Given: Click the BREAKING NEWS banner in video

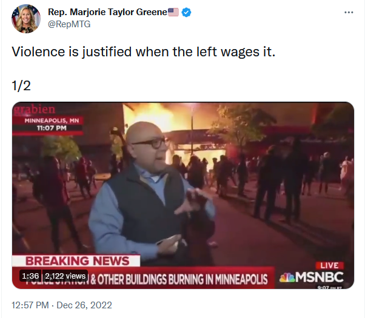Looking at the screenshot, I should pos(76,261).
